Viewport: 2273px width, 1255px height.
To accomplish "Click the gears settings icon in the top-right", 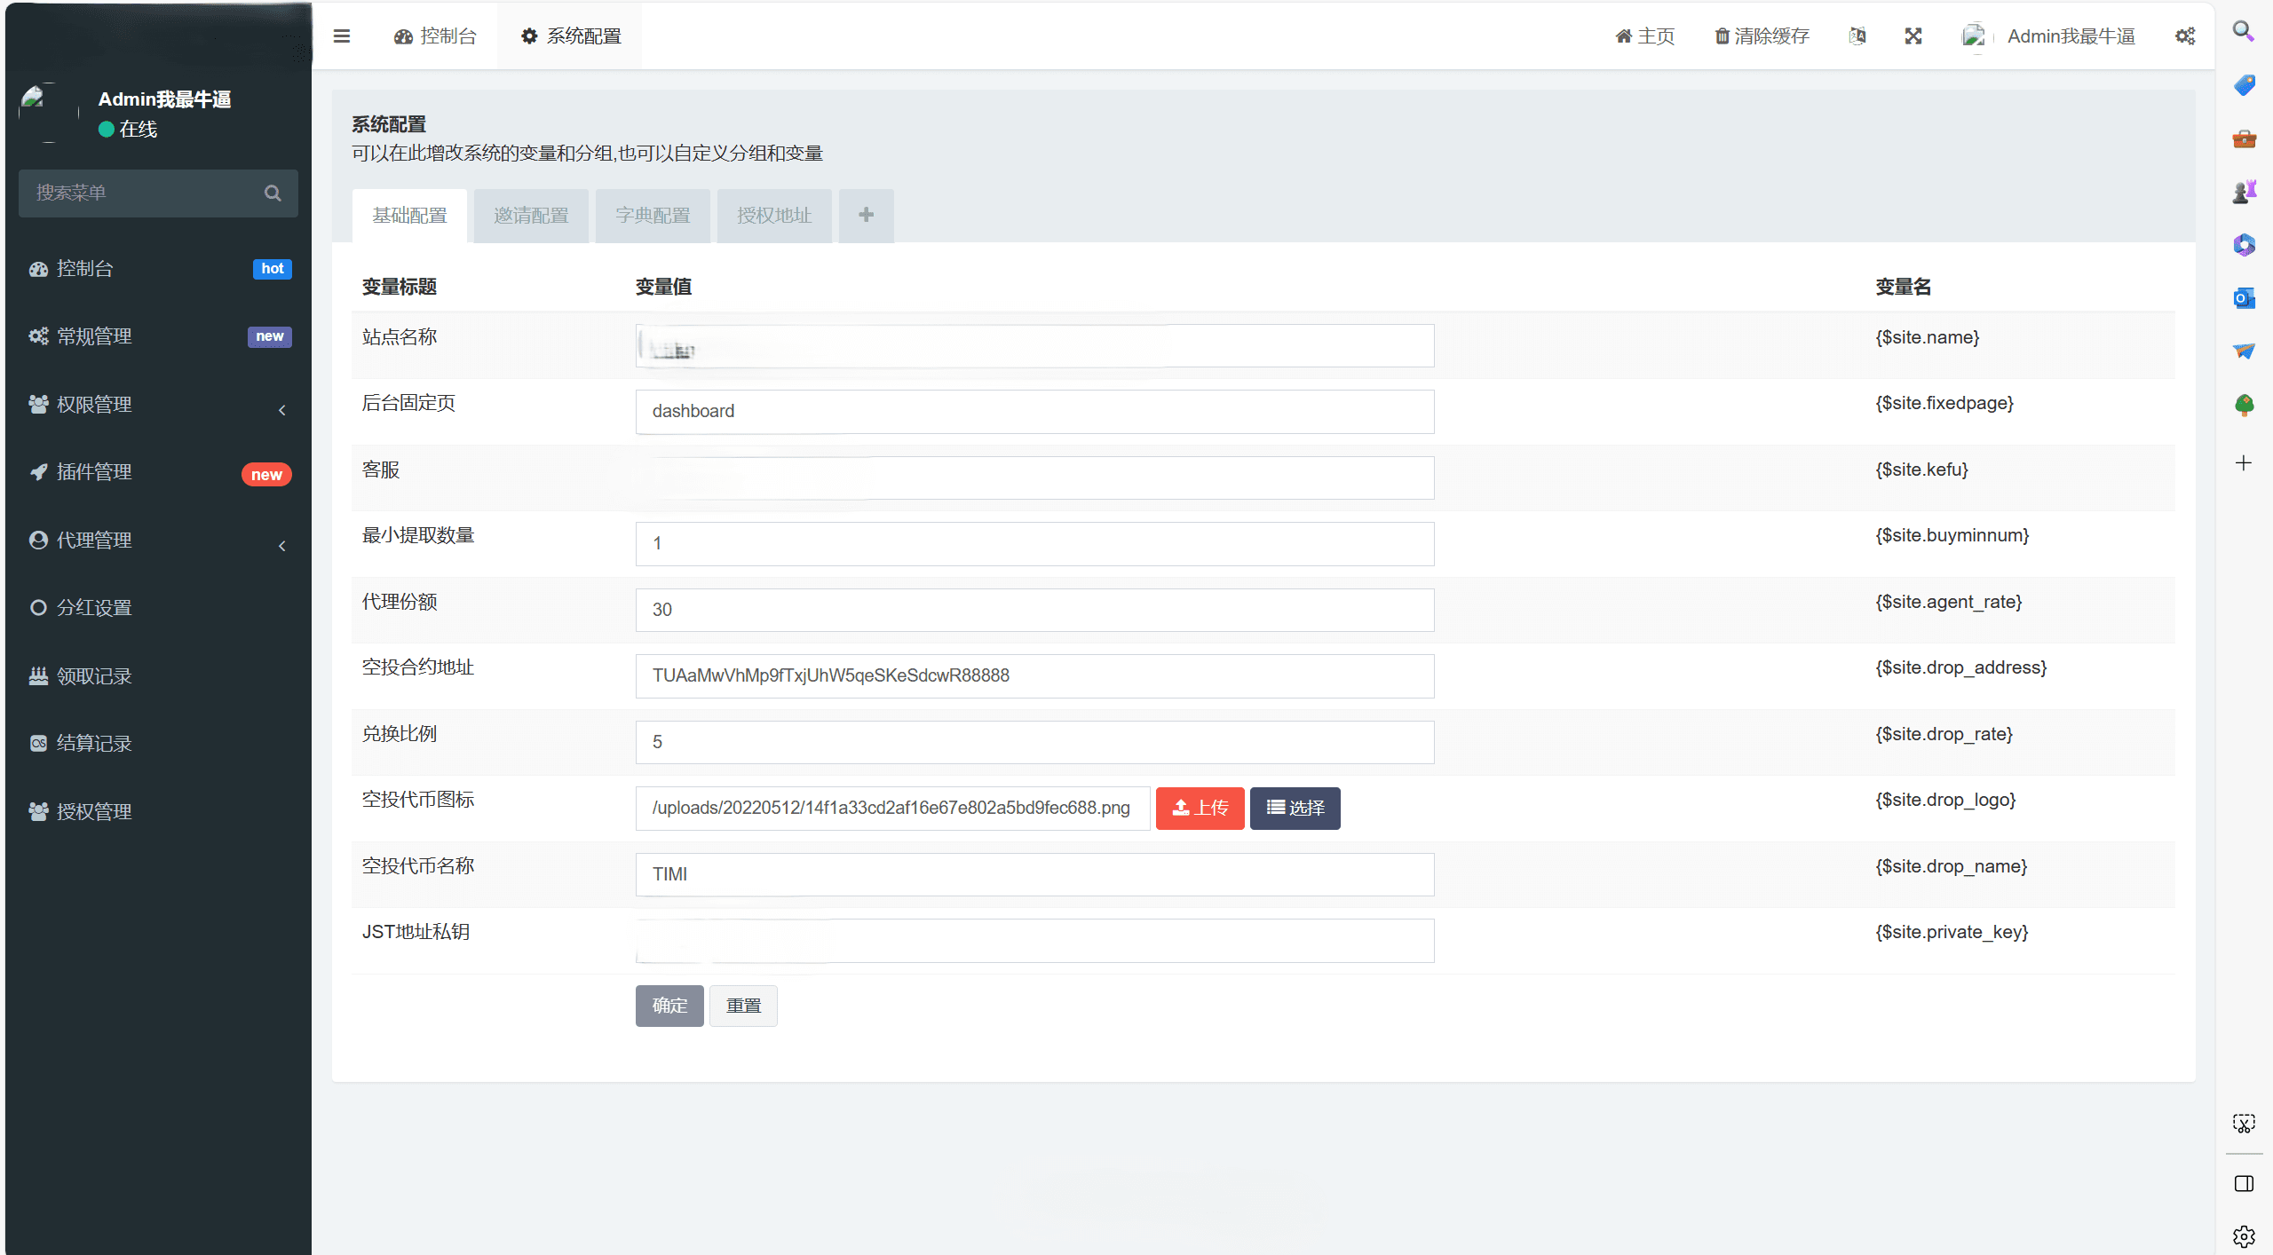I will [2185, 36].
